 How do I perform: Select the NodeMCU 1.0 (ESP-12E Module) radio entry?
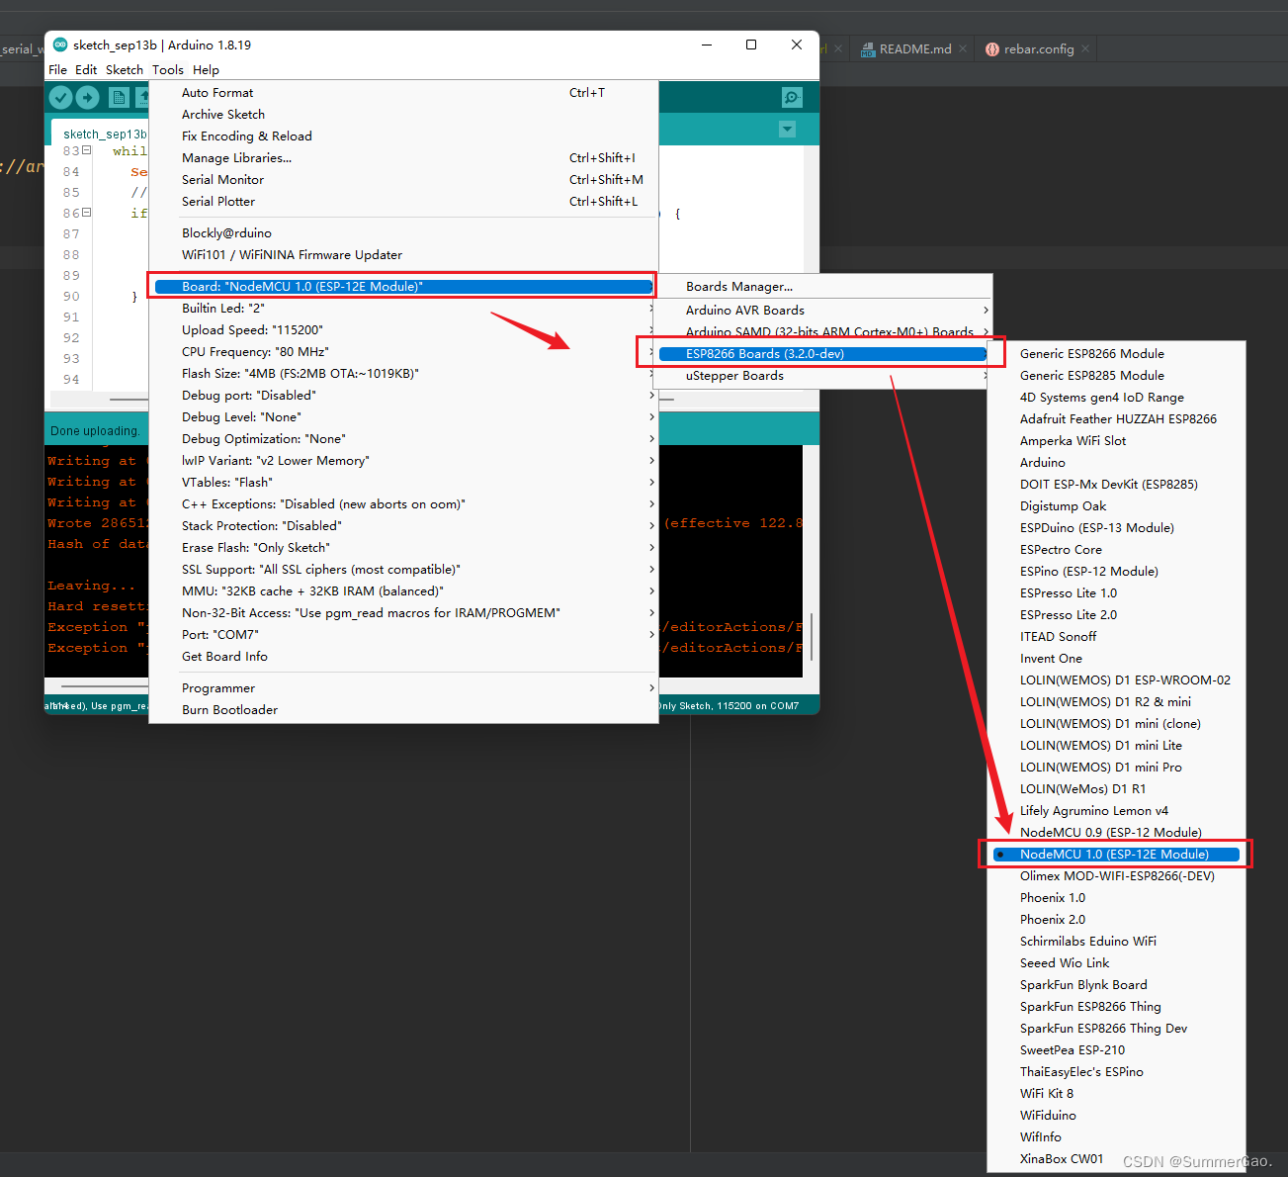pyautogui.click(x=1116, y=855)
